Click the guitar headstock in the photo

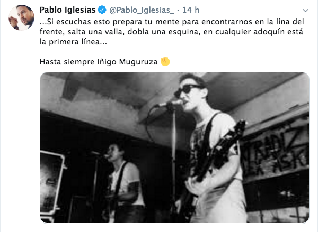pos(240,128)
